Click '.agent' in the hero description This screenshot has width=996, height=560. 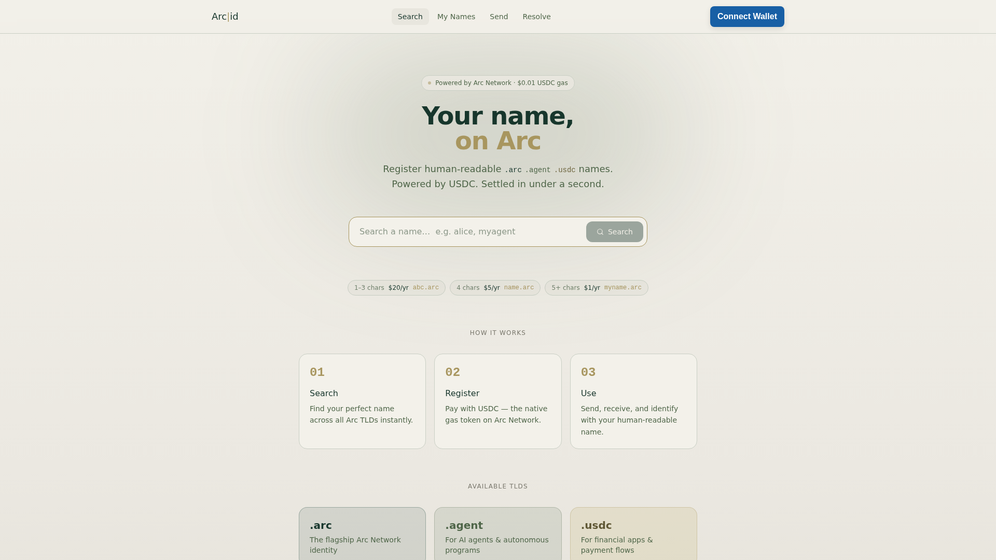pos(537,170)
